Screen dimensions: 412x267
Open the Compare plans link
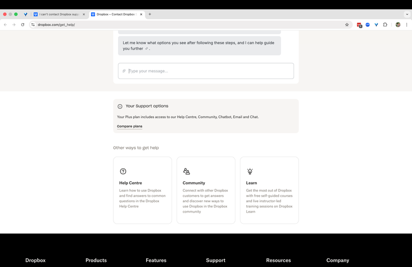pyautogui.click(x=130, y=126)
